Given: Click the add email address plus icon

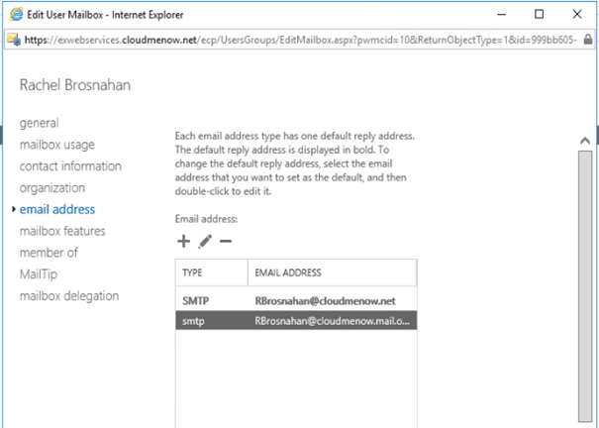Looking at the screenshot, I should (183, 241).
